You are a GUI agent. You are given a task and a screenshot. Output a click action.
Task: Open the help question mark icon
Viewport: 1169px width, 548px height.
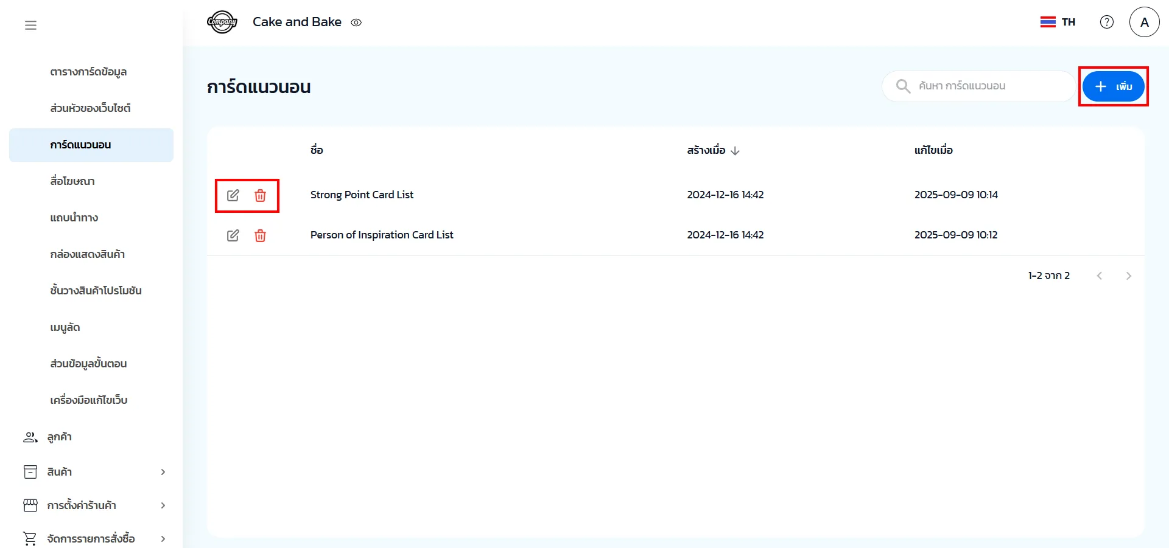(x=1106, y=22)
